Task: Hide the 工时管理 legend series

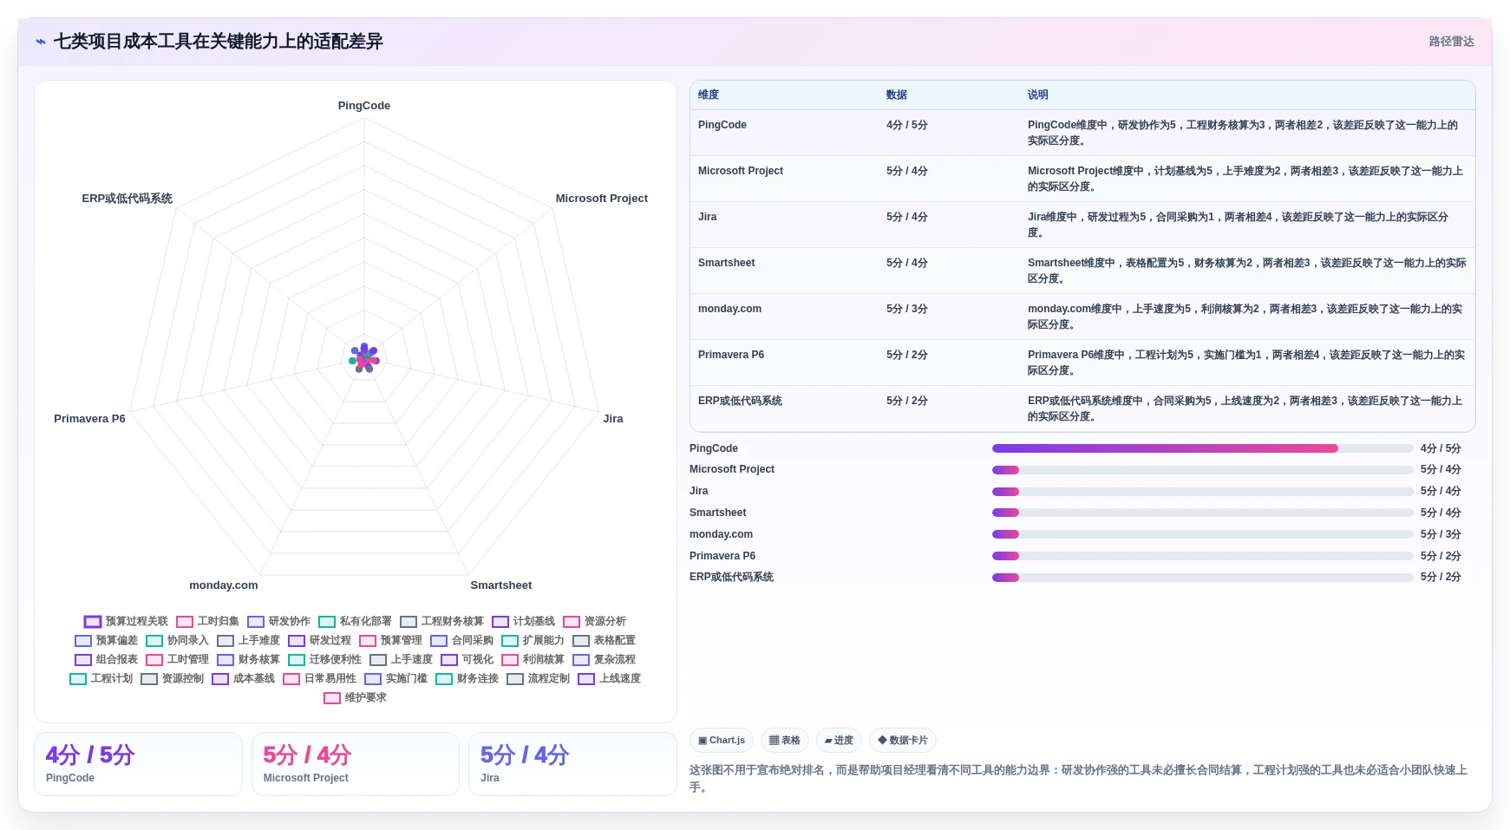Action: pyautogui.click(x=177, y=659)
